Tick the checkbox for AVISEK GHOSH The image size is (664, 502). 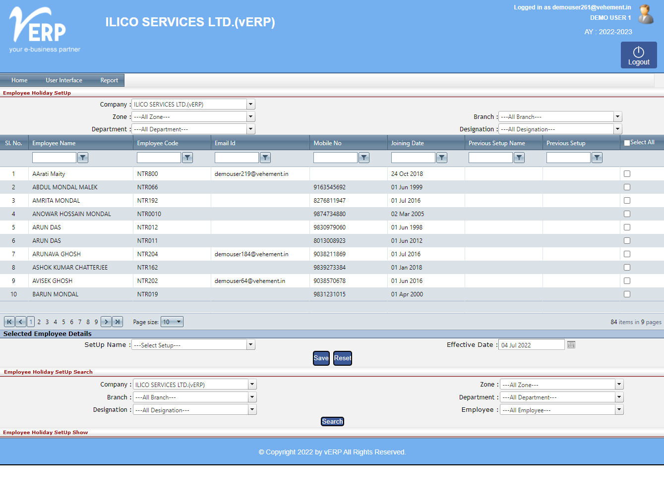click(627, 281)
